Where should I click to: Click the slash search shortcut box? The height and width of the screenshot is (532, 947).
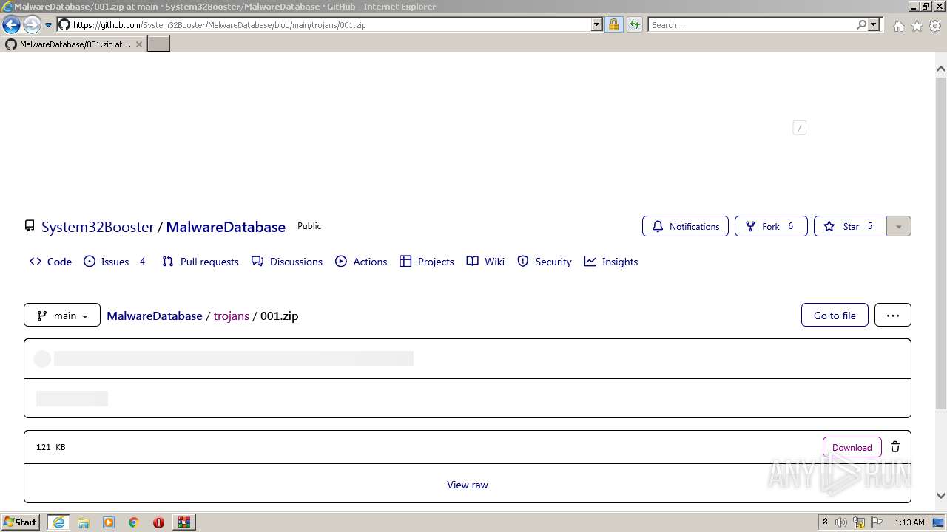pos(799,128)
